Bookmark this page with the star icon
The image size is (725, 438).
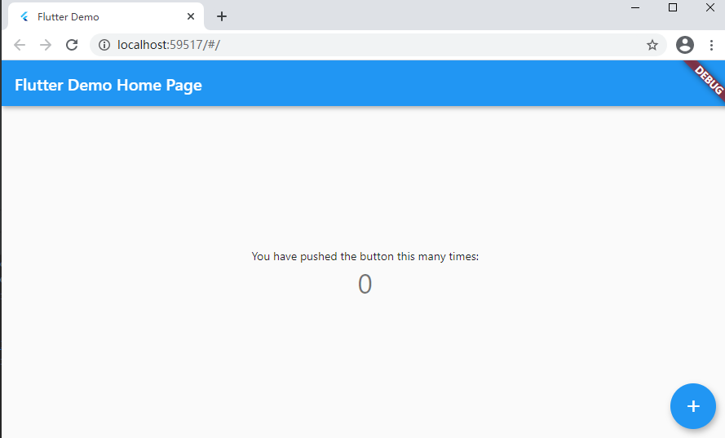click(x=652, y=45)
